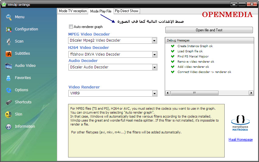
Task: Switch to Mode TV reception tab
Action: click(x=73, y=11)
